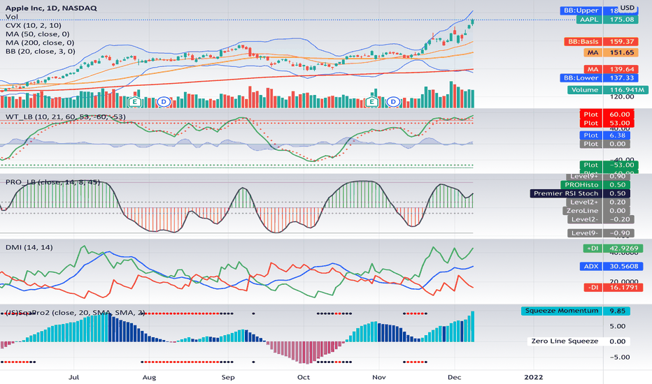The width and height of the screenshot is (652, 384).
Task: Click the MA 151.65 label
Action: (x=611, y=52)
